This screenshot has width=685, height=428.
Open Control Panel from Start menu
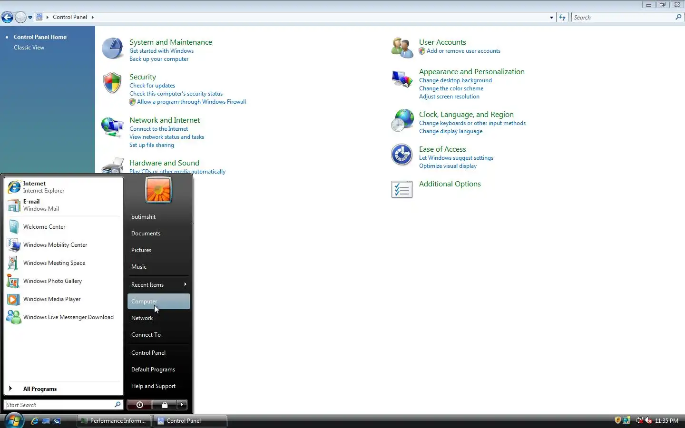pos(158,353)
